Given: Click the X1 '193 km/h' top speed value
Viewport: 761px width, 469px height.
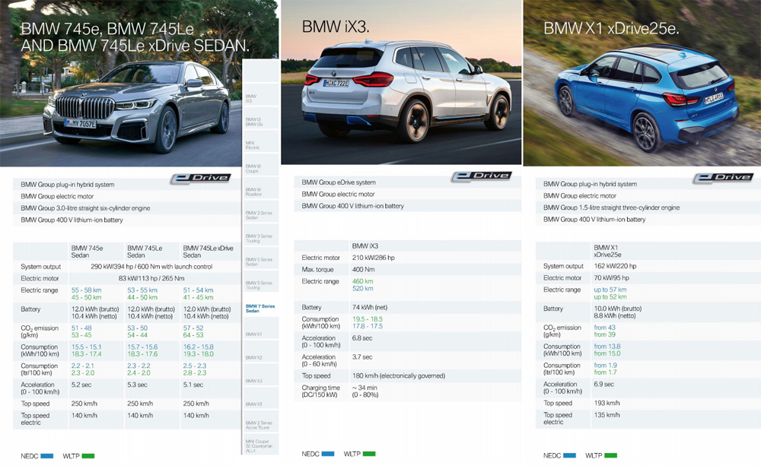Looking at the screenshot, I should tap(607, 404).
